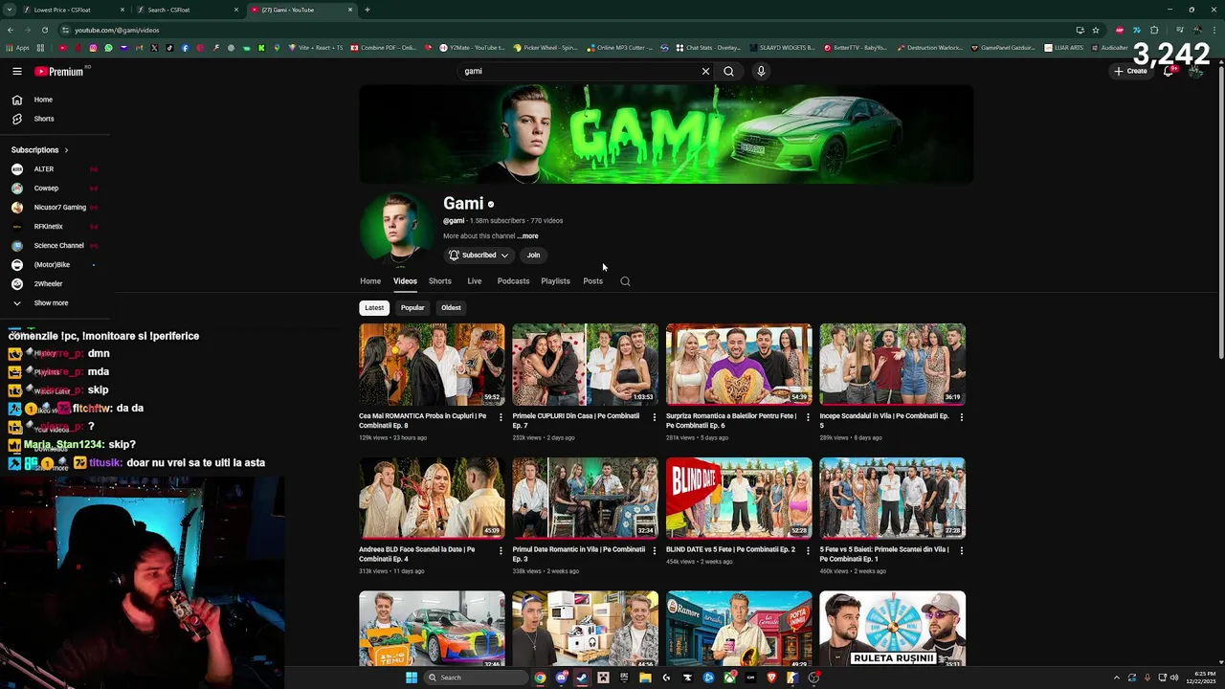The height and width of the screenshot is (689, 1225).
Task: Switch to the Live tab
Action: click(475, 281)
